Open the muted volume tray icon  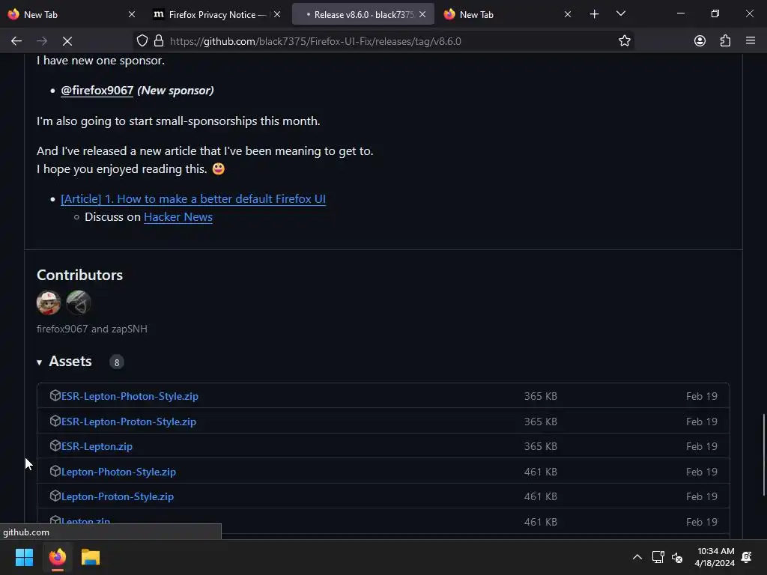pos(677,557)
